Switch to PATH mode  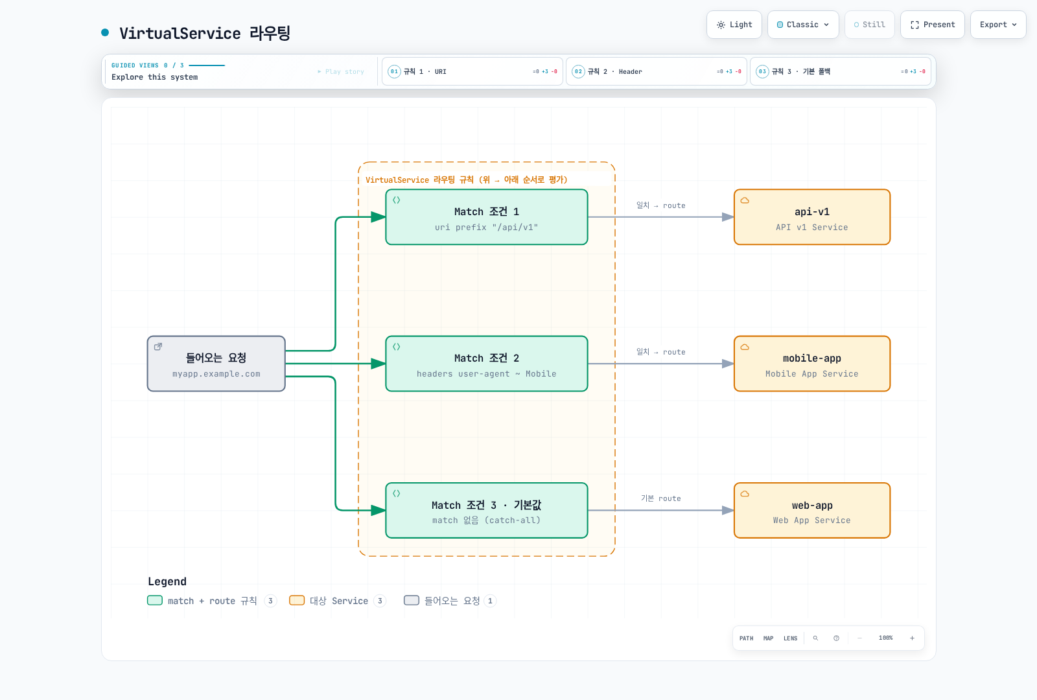pyautogui.click(x=747, y=638)
